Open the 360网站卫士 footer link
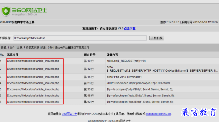 (69, 114)
